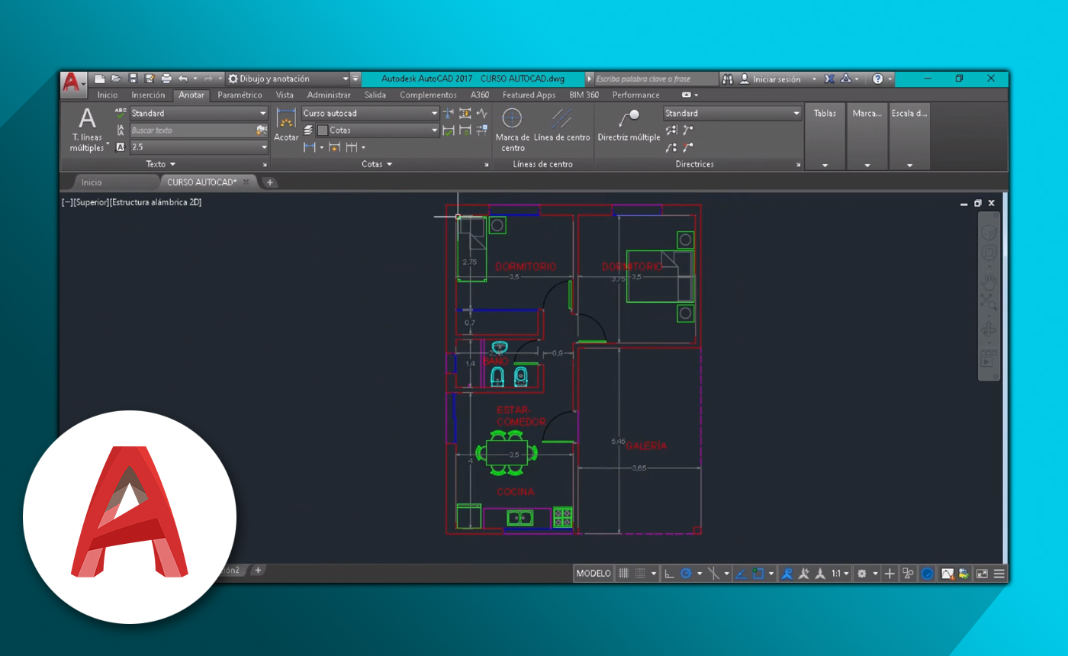Click the Plot printer icon

[x=166, y=79]
